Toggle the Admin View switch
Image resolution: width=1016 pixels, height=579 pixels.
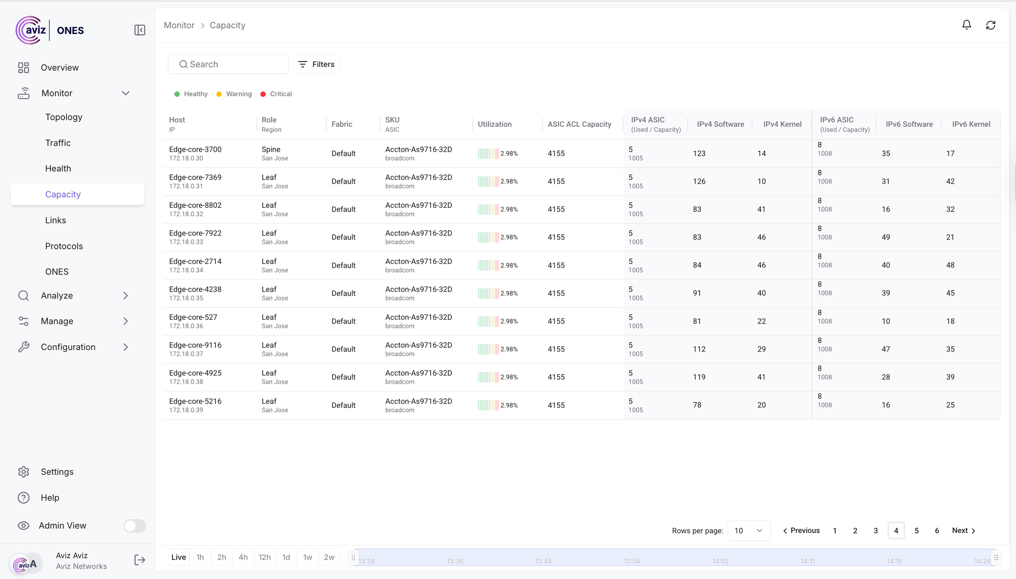134,526
